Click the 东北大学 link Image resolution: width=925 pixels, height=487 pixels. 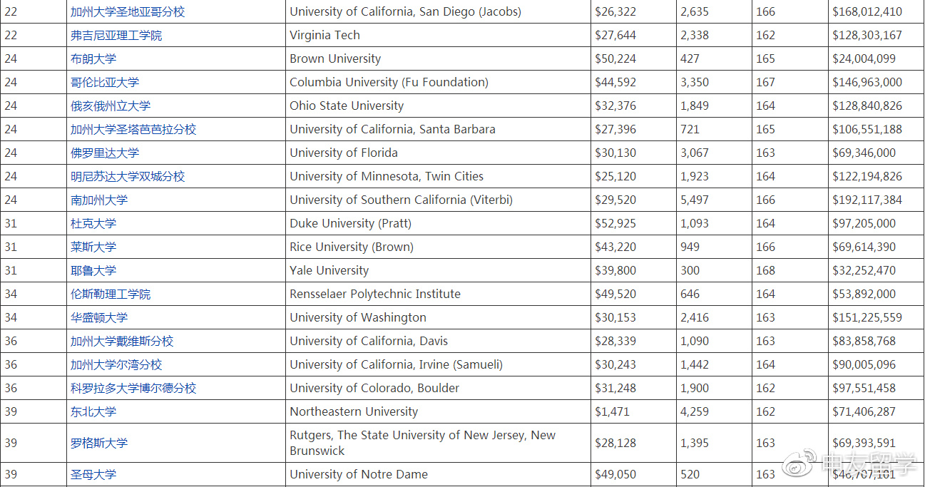(93, 412)
